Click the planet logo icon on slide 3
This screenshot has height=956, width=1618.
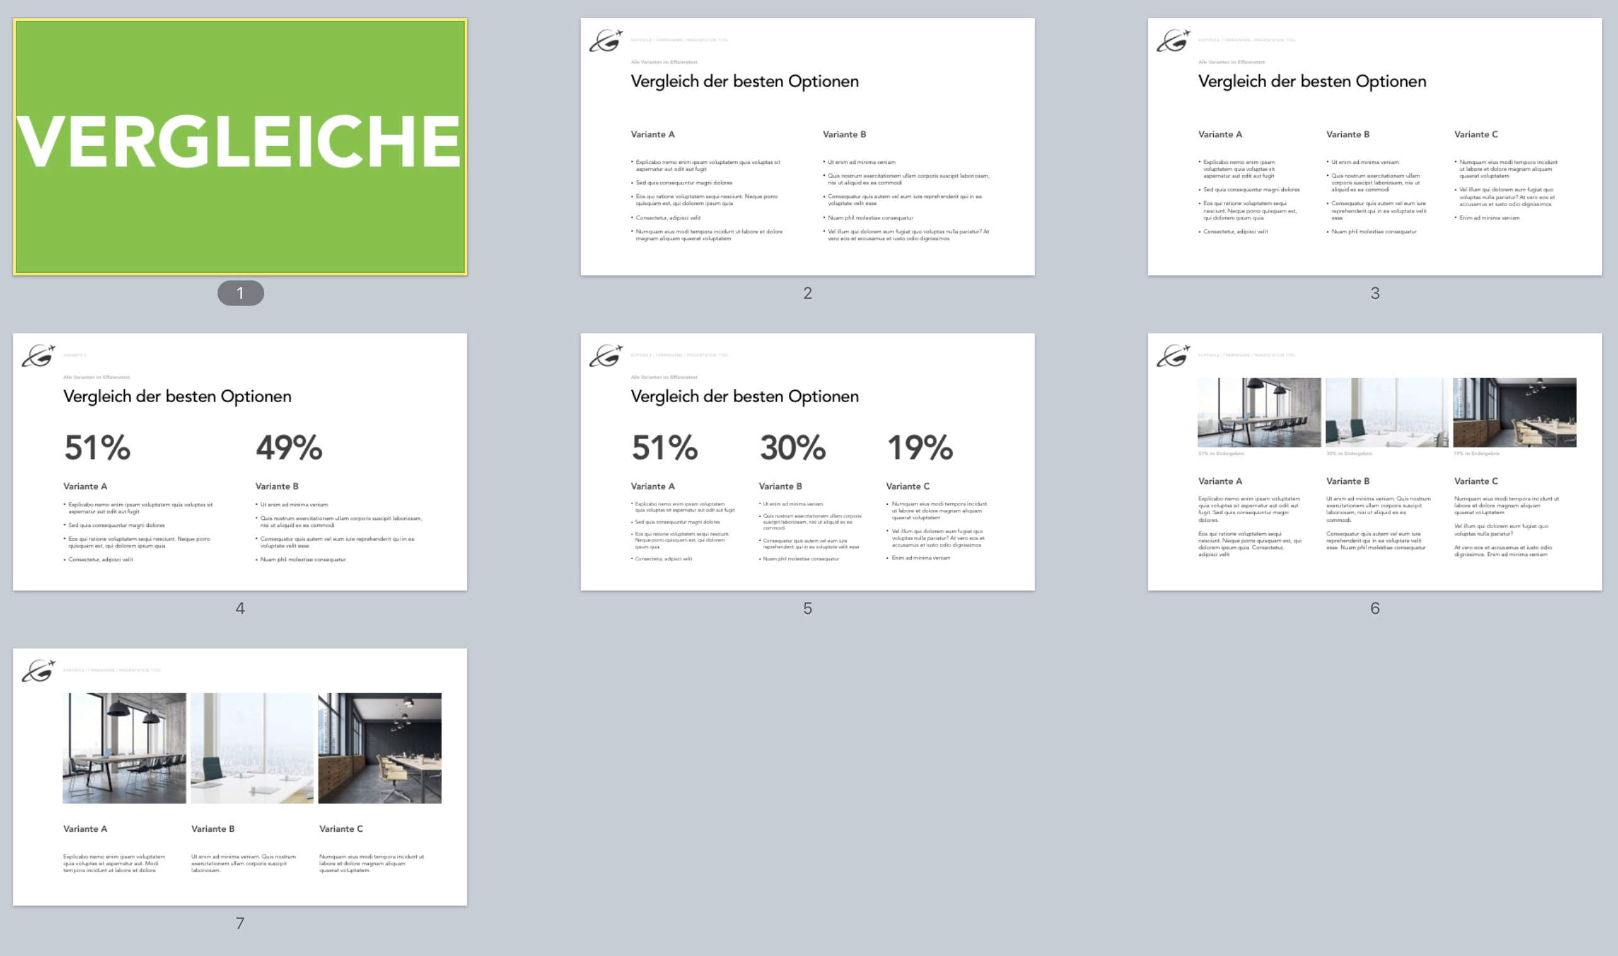click(x=1173, y=40)
